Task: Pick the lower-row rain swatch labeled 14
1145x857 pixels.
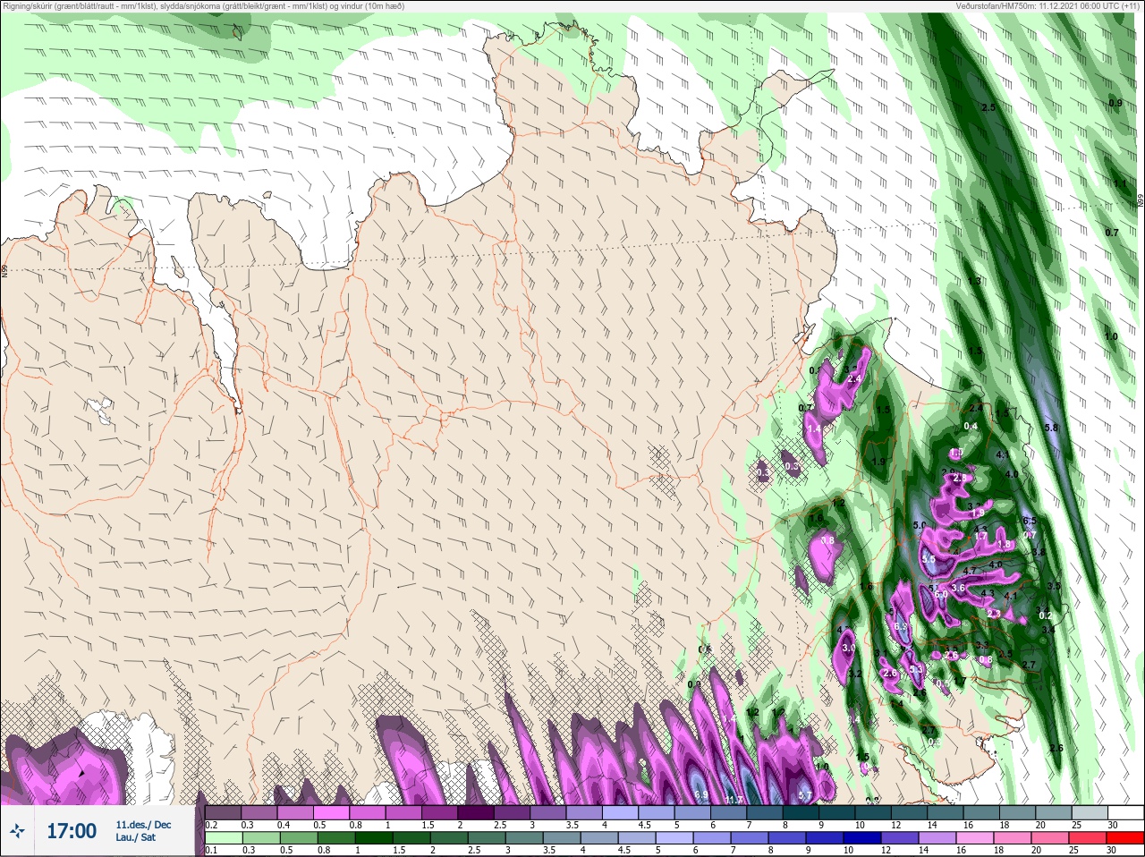Action: pyautogui.click(x=937, y=839)
